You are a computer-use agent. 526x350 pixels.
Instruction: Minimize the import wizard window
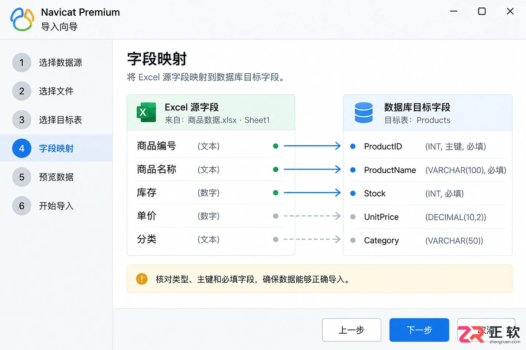point(454,11)
